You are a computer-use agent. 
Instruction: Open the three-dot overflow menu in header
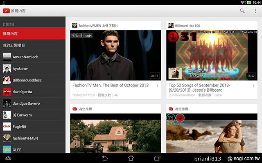click(x=255, y=11)
